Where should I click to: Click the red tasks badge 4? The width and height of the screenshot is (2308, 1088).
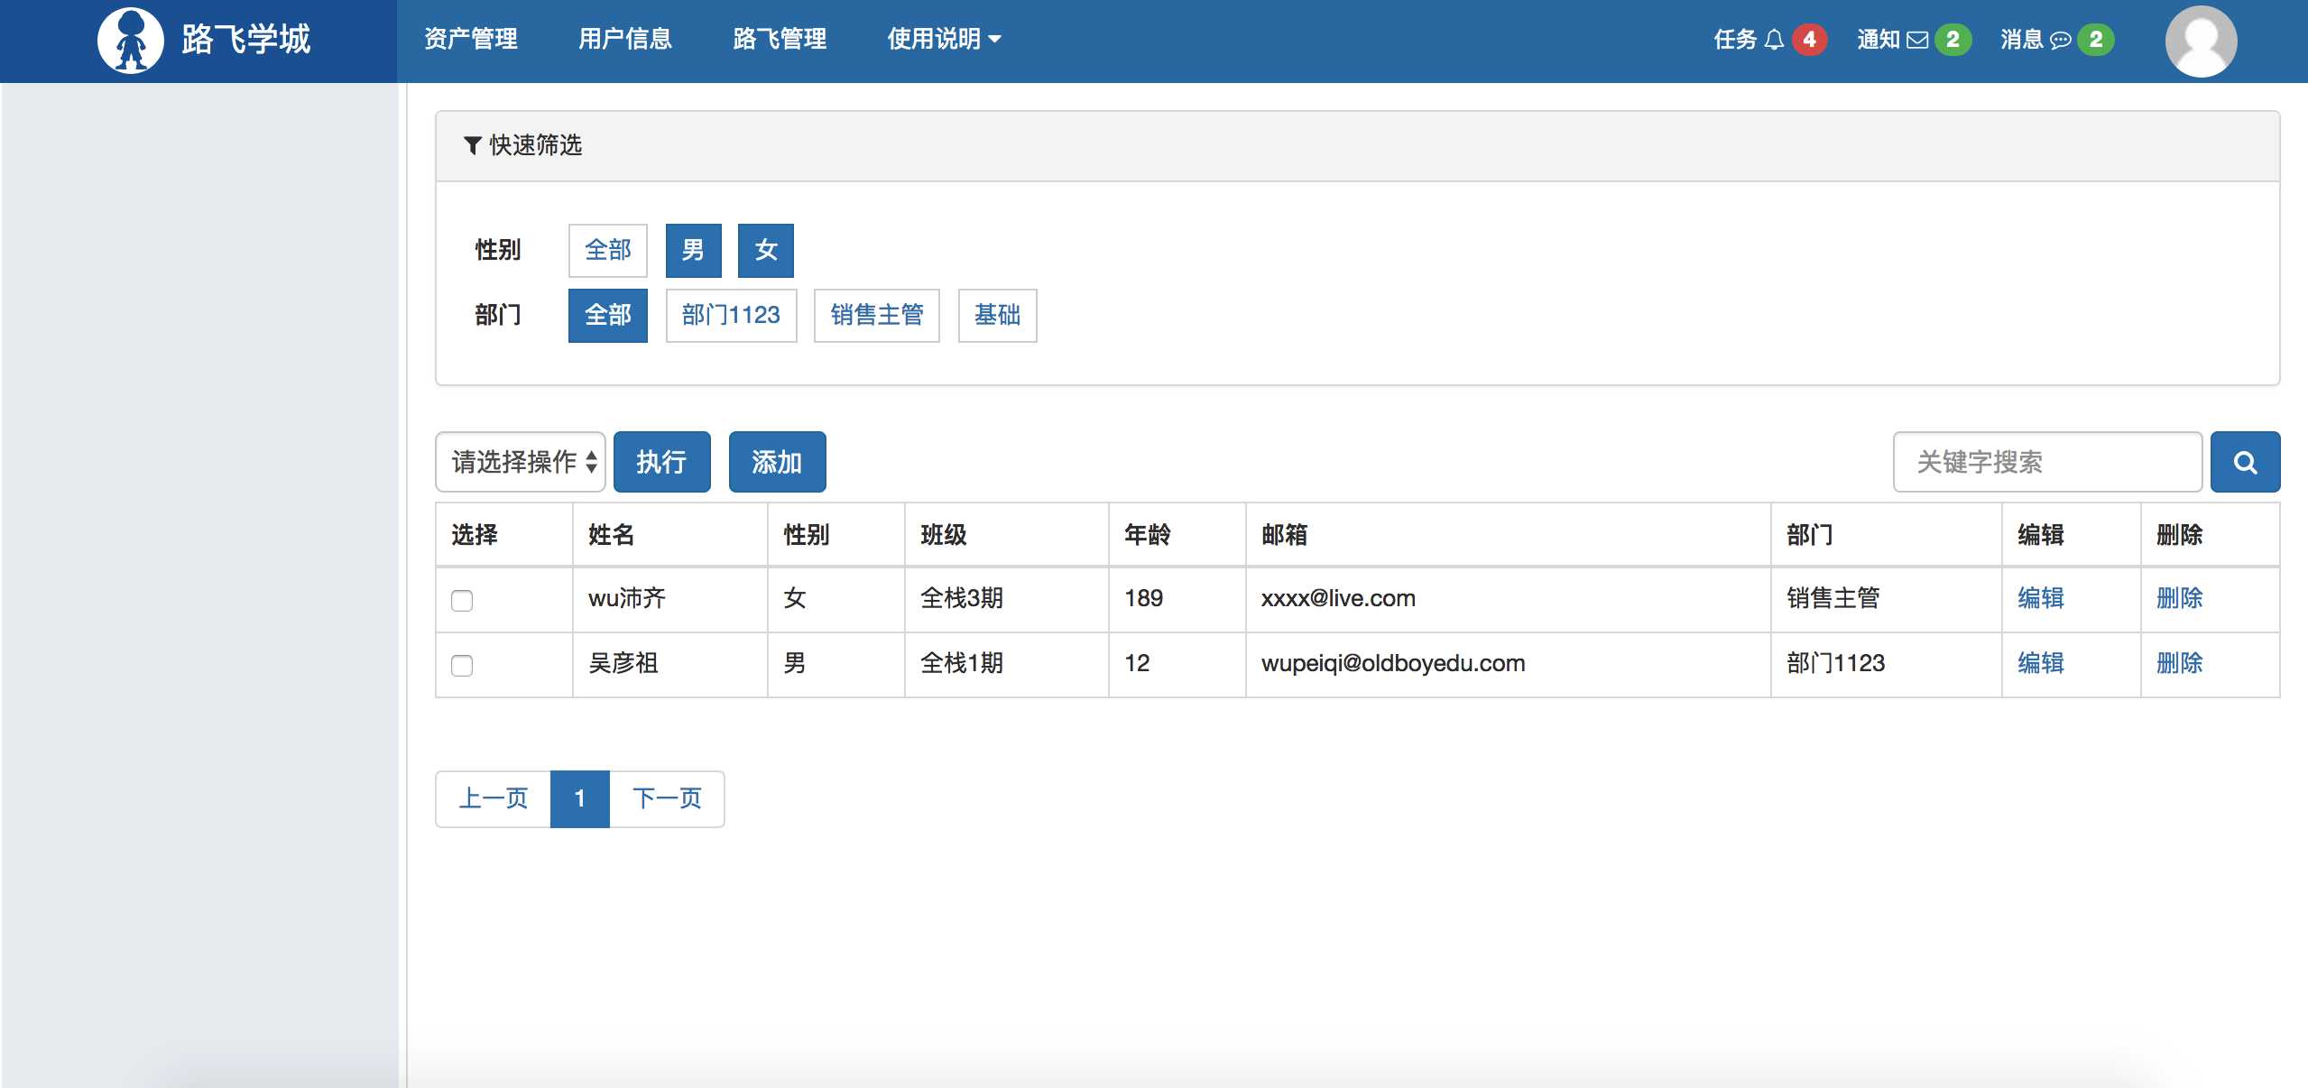point(1809,40)
